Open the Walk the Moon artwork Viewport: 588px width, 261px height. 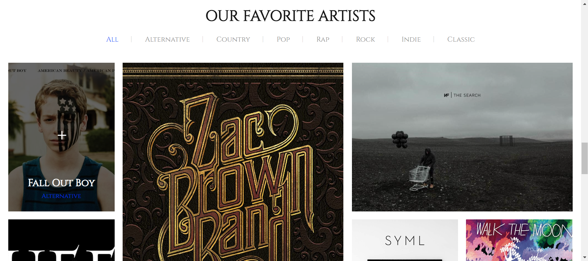tap(519, 240)
